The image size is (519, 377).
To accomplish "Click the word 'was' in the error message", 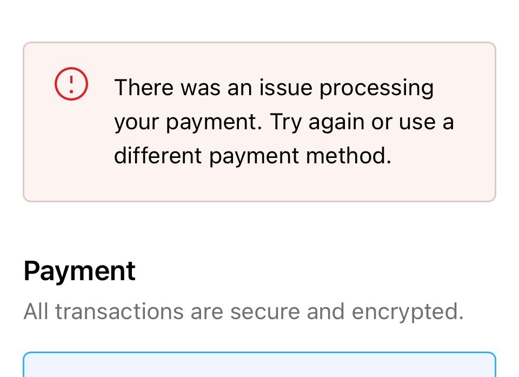I will tap(200, 88).
